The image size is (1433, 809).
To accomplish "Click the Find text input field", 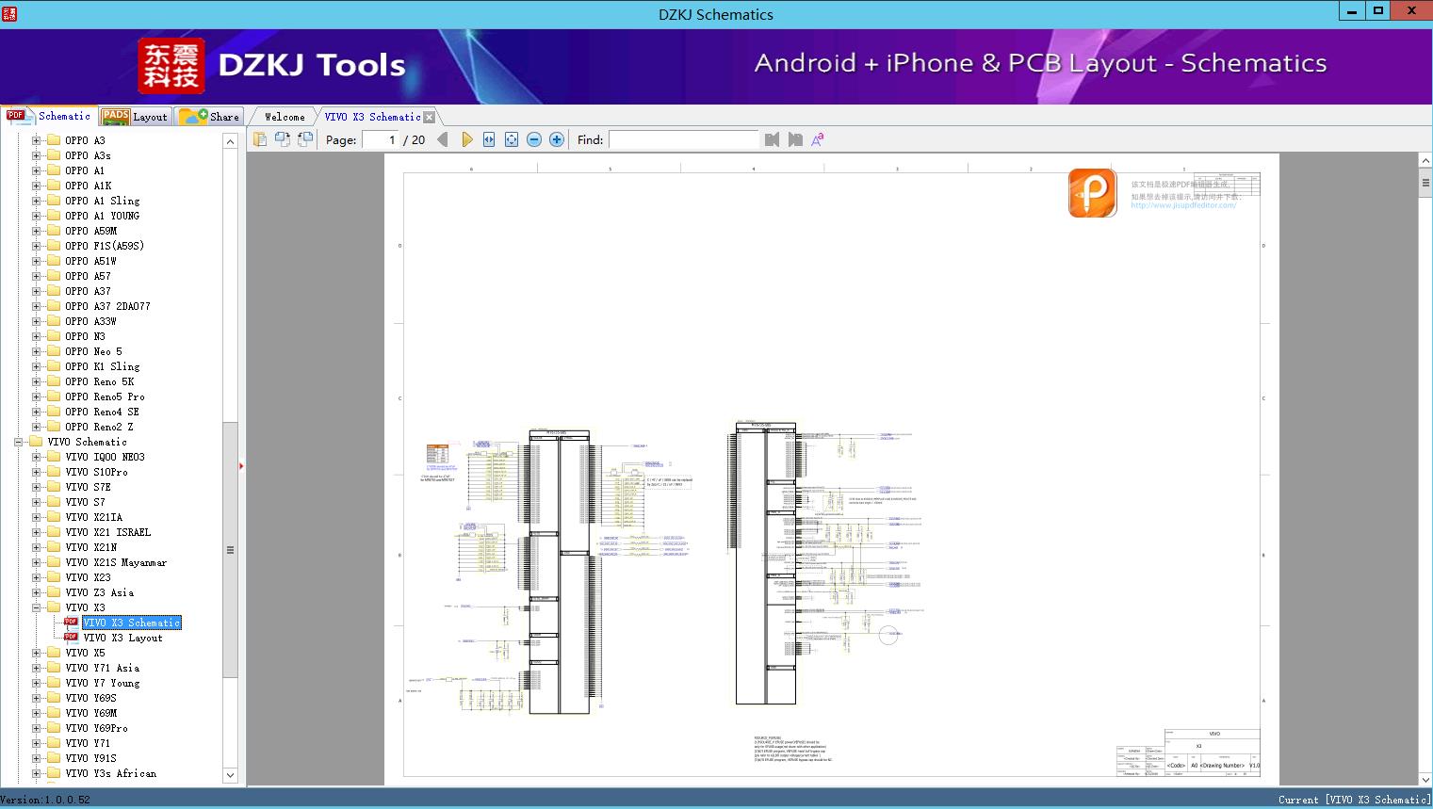I will [683, 139].
